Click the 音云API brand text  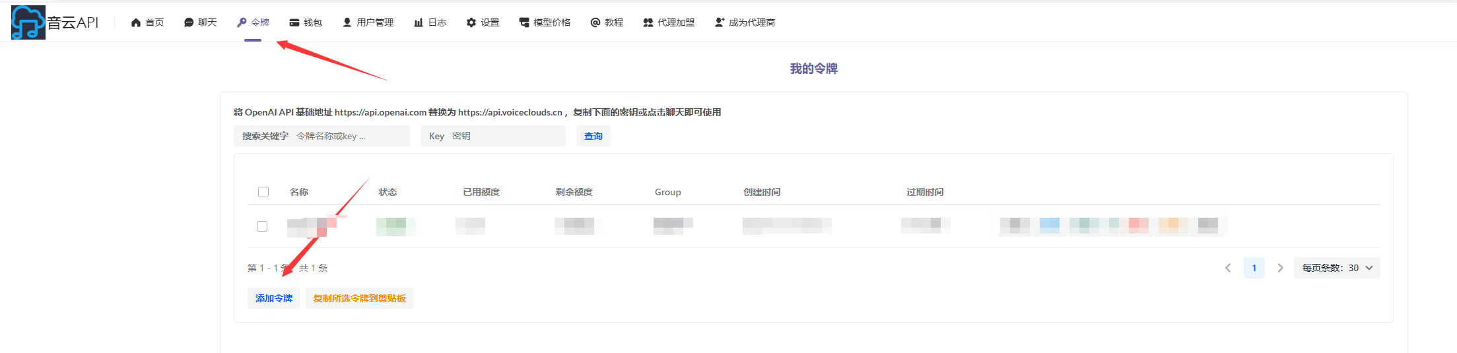point(73,22)
